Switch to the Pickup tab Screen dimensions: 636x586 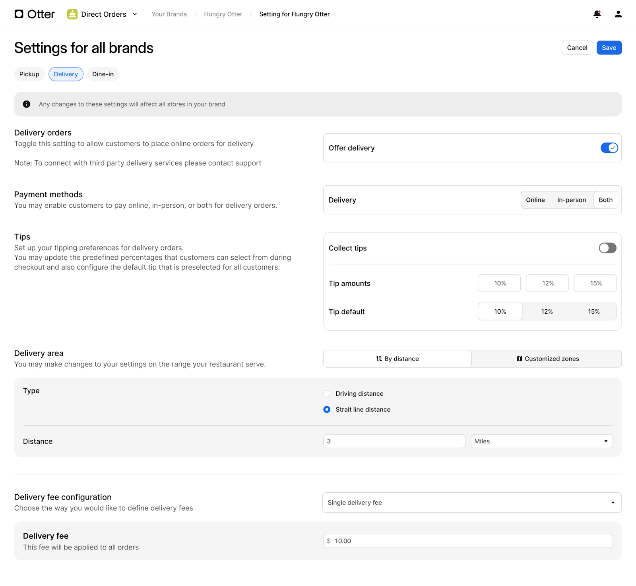point(29,74)
